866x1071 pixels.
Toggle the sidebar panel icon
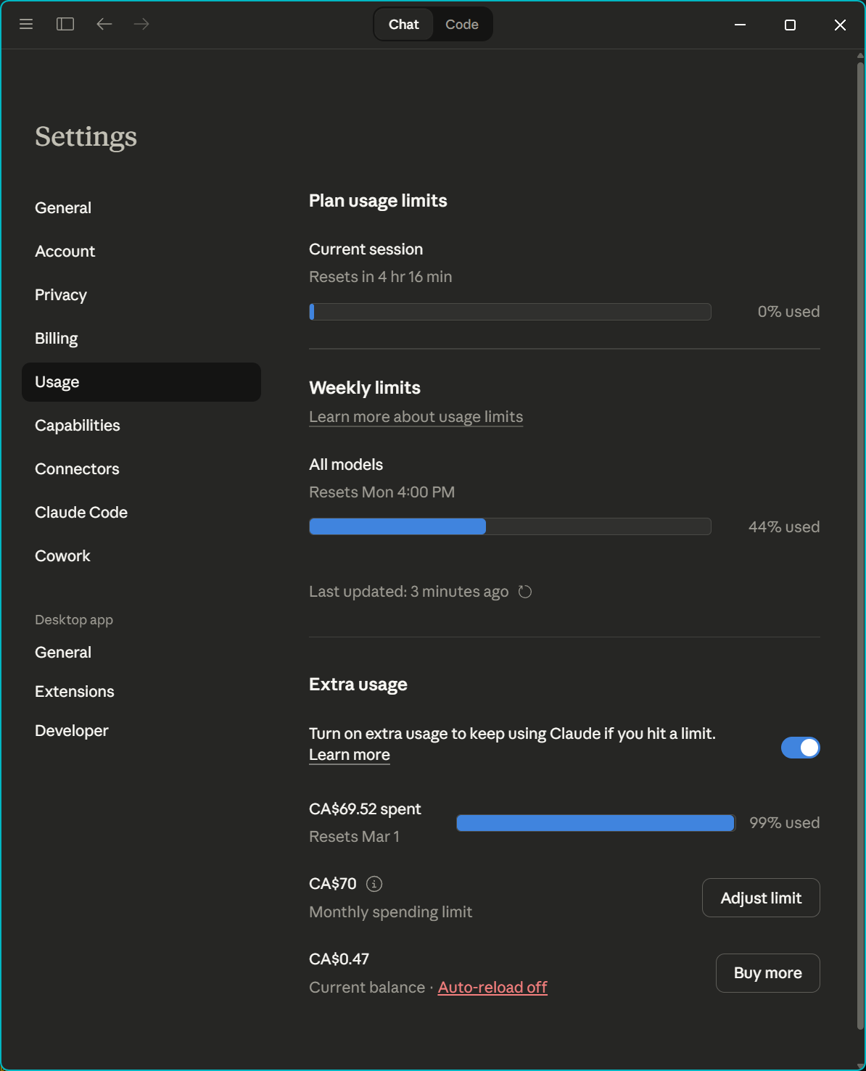(x=65, y=24)
